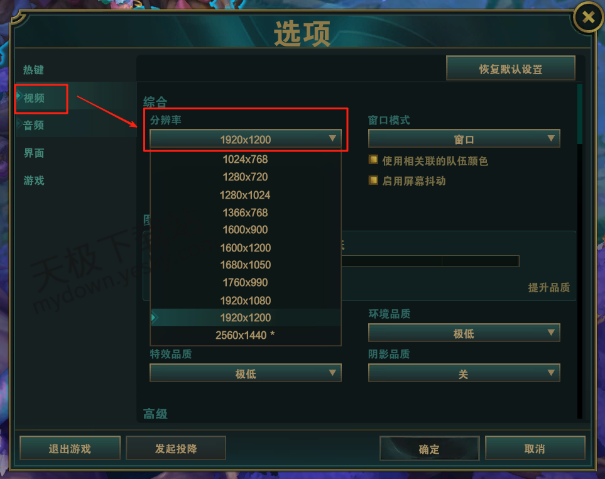Image resolution: width=605 pixels, height=479 pixels.
Task: Toggle 启用屏幕抖动 screen shake checkbox
Action: click(373, 180)
